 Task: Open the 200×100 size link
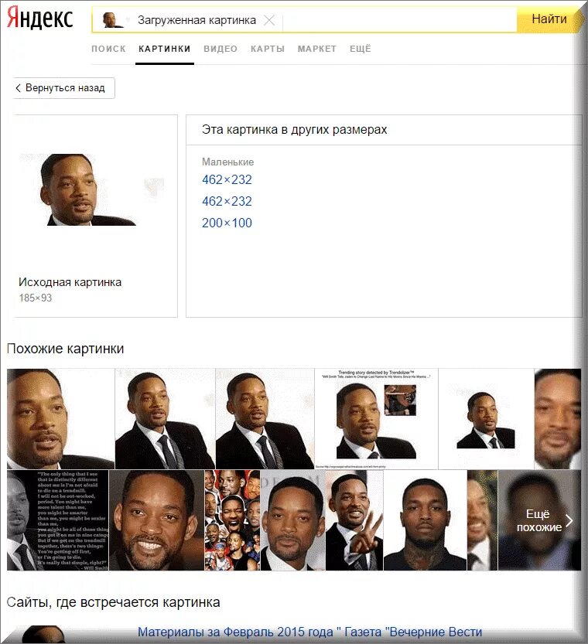pos(227,223)
